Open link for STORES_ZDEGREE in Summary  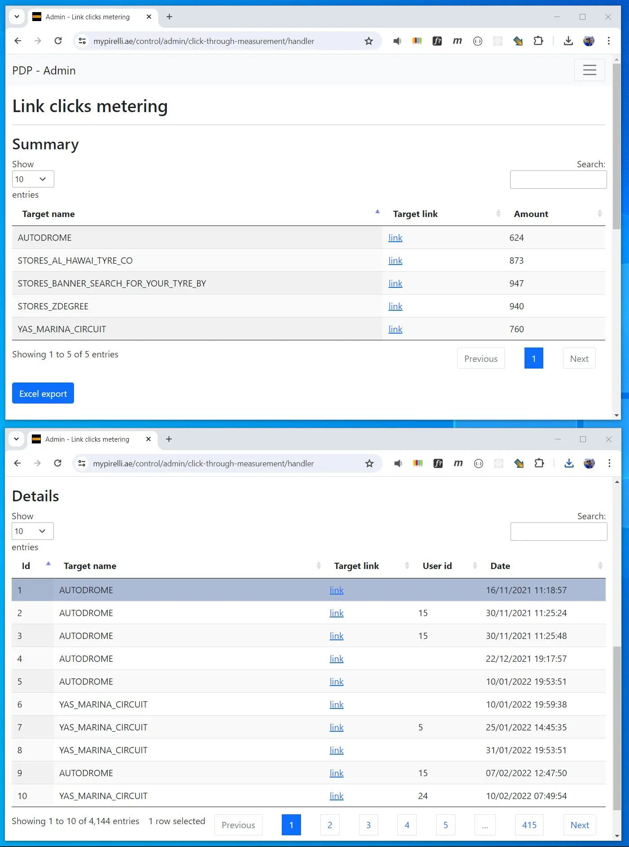pyautogui.click(x=395, y=306)
